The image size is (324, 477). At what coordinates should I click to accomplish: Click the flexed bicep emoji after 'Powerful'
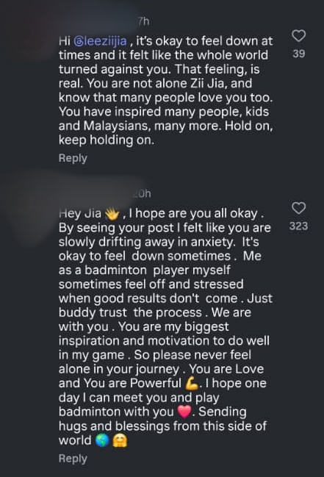192,384
